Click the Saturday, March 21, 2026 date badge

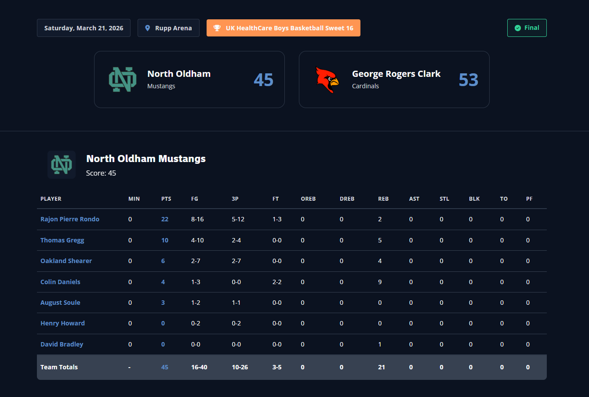84,28
